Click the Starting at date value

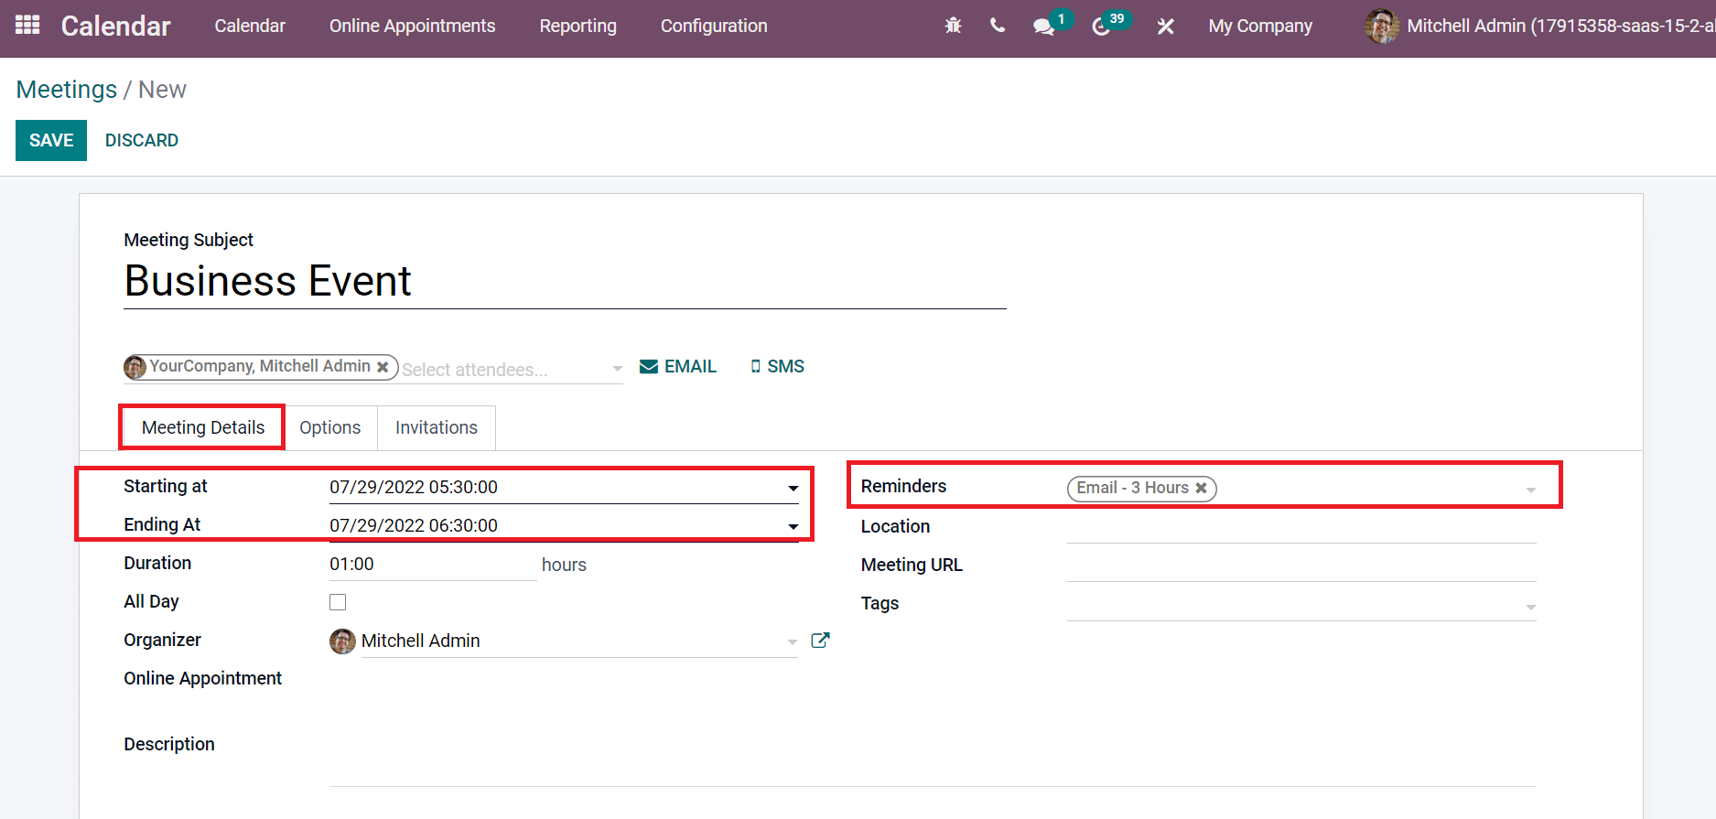tap(414, 488)
